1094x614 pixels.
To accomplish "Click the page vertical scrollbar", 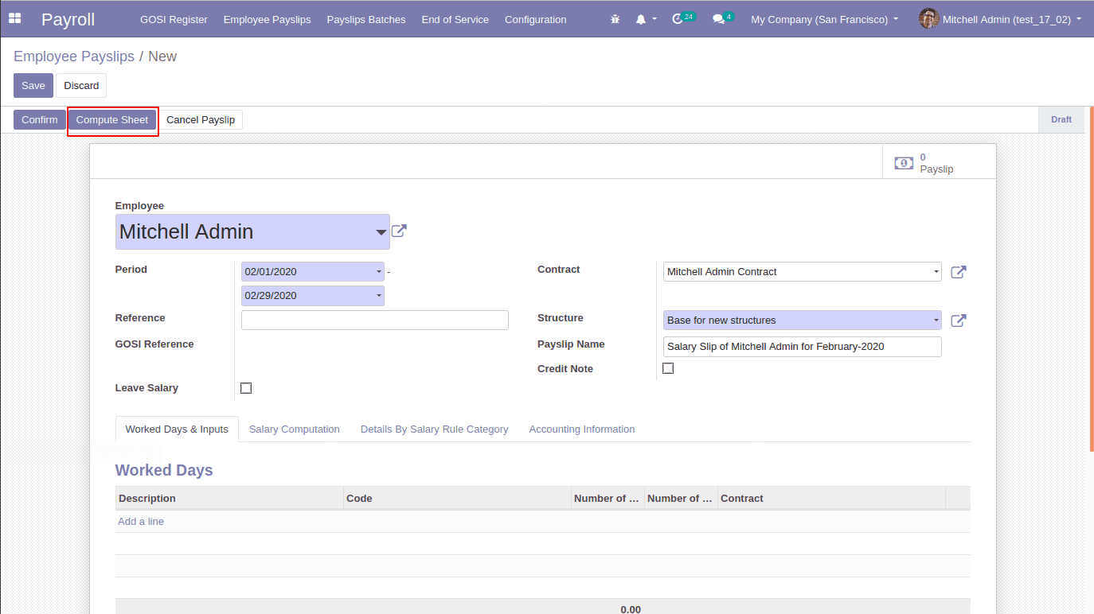I will tap(1092, 278).
